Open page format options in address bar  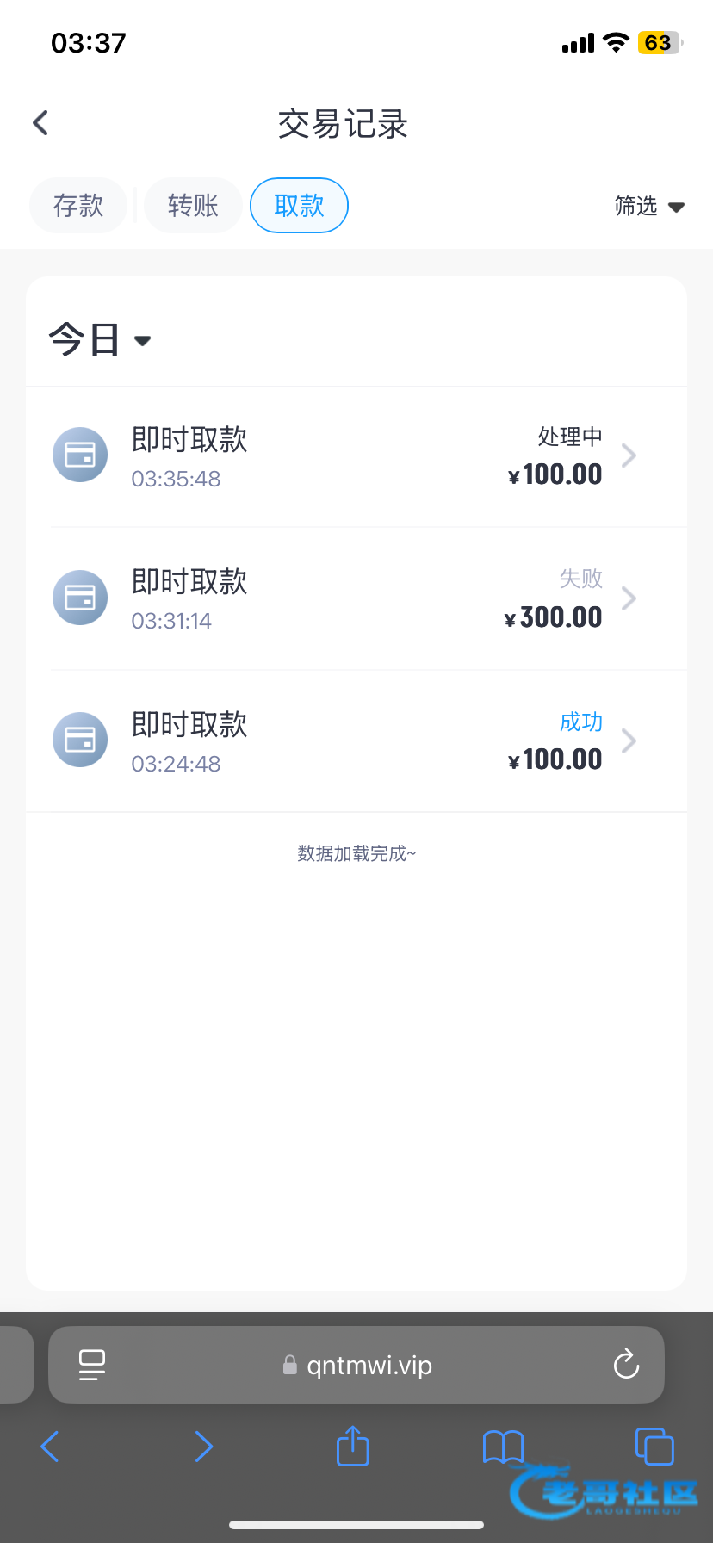[x=92, y=1365]
